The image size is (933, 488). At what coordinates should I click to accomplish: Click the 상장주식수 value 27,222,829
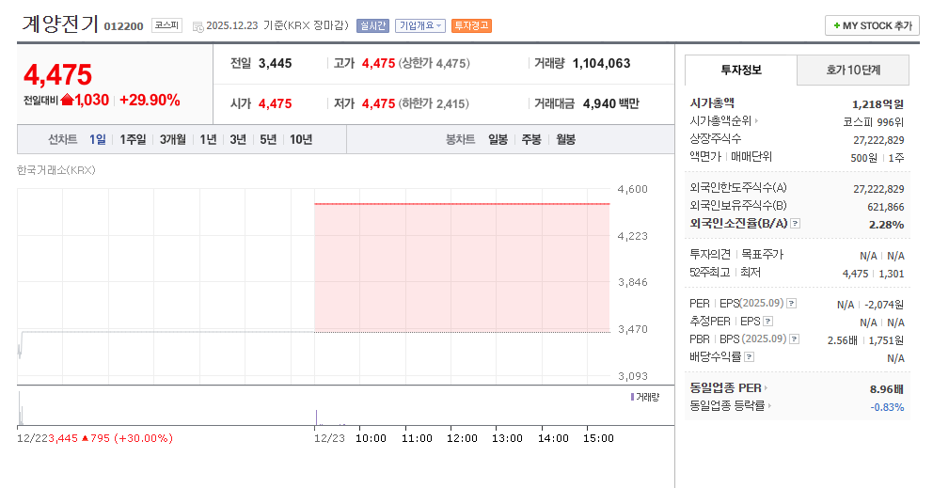click(x=878, y=140)
